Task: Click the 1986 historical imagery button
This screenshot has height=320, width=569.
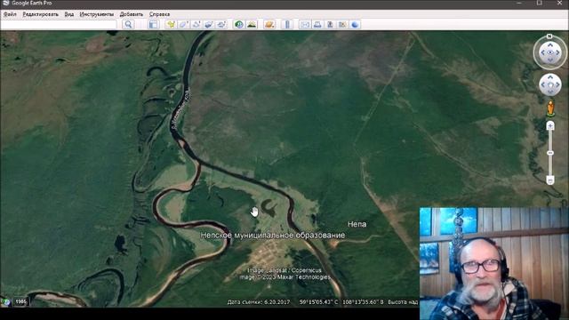Action: (21, 301)
